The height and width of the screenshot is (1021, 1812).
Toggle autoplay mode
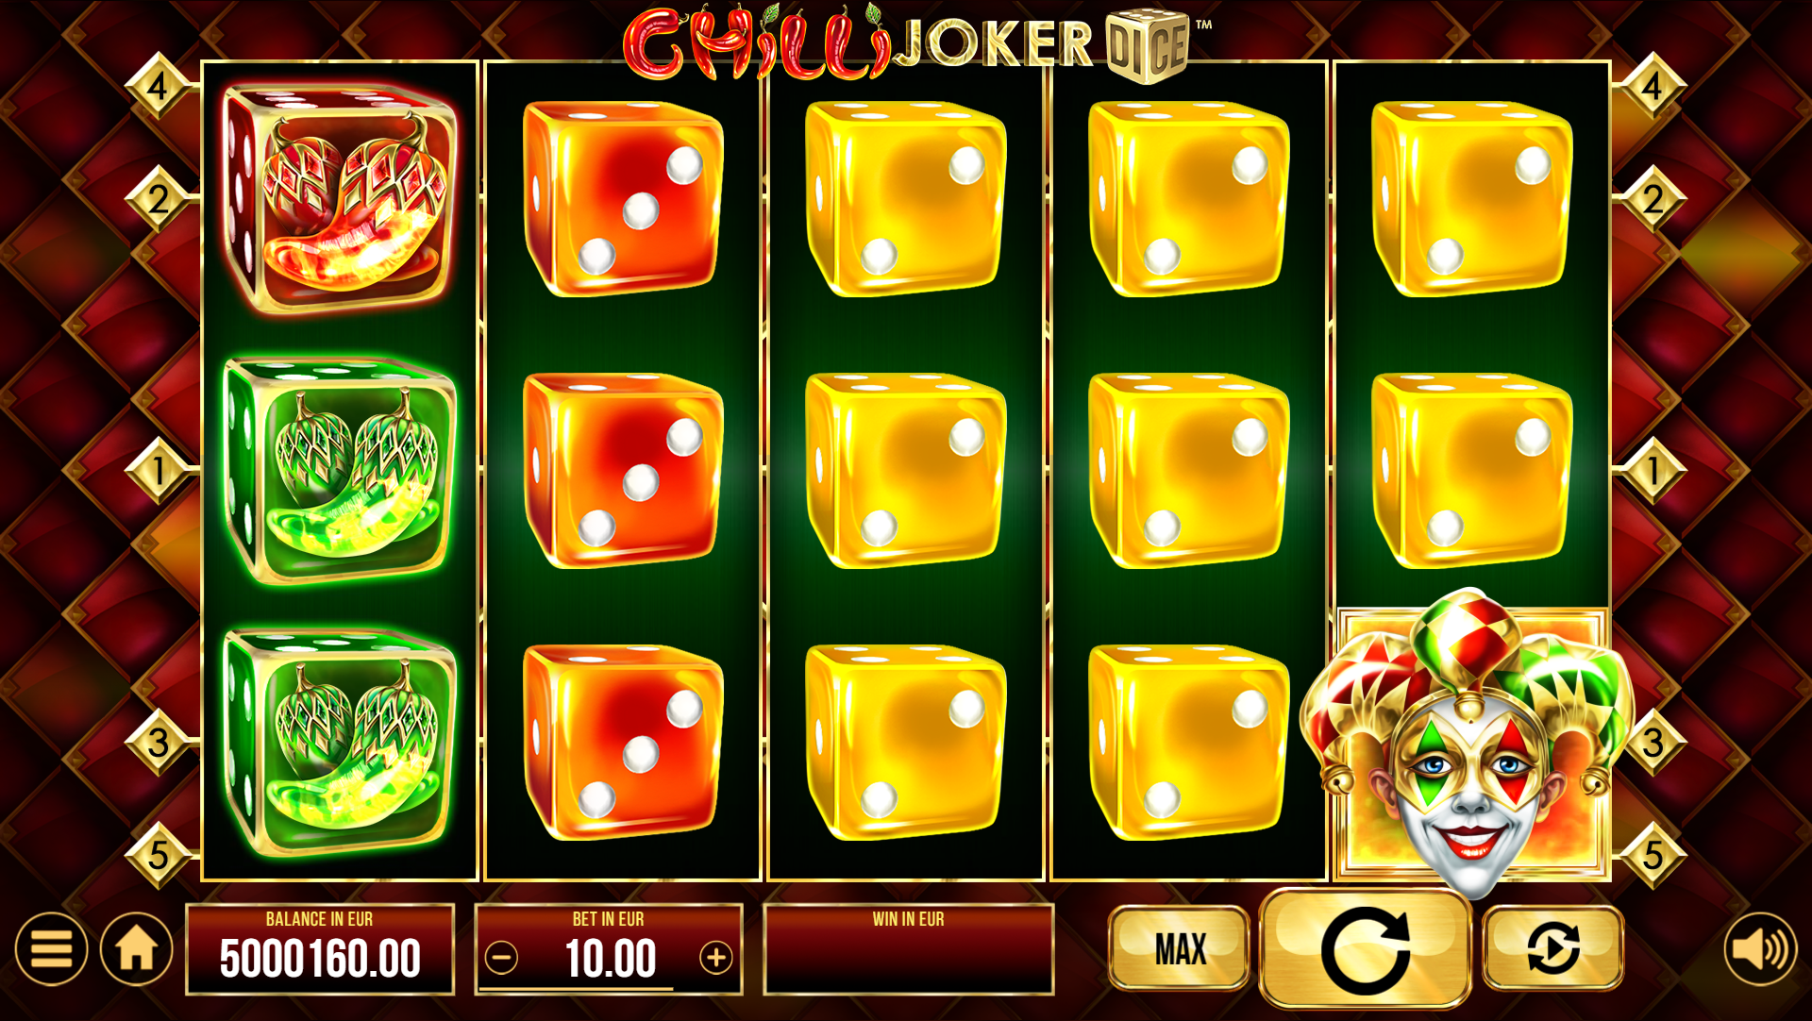click(x=1552, y=948)
